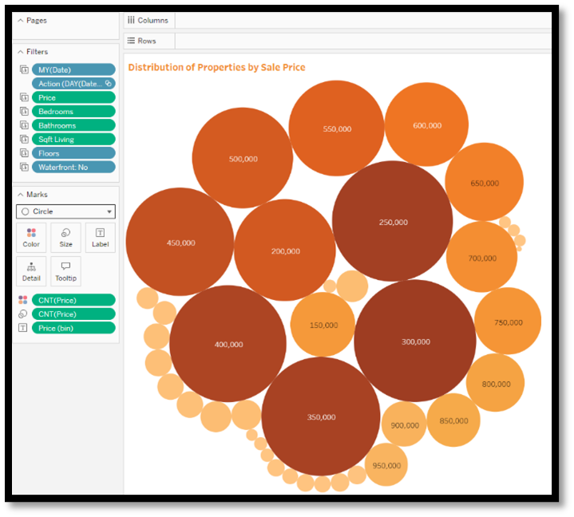Open the Label marks card

coord(100,237)
